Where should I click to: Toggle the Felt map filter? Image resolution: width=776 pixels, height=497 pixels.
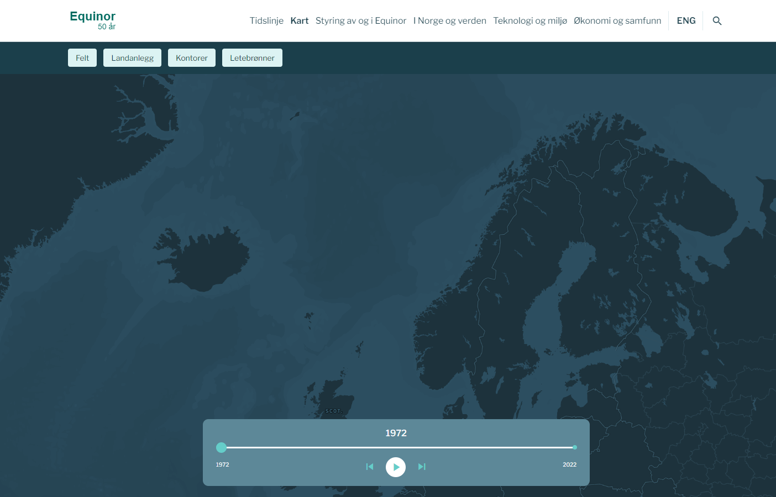[x=82, y=58]
